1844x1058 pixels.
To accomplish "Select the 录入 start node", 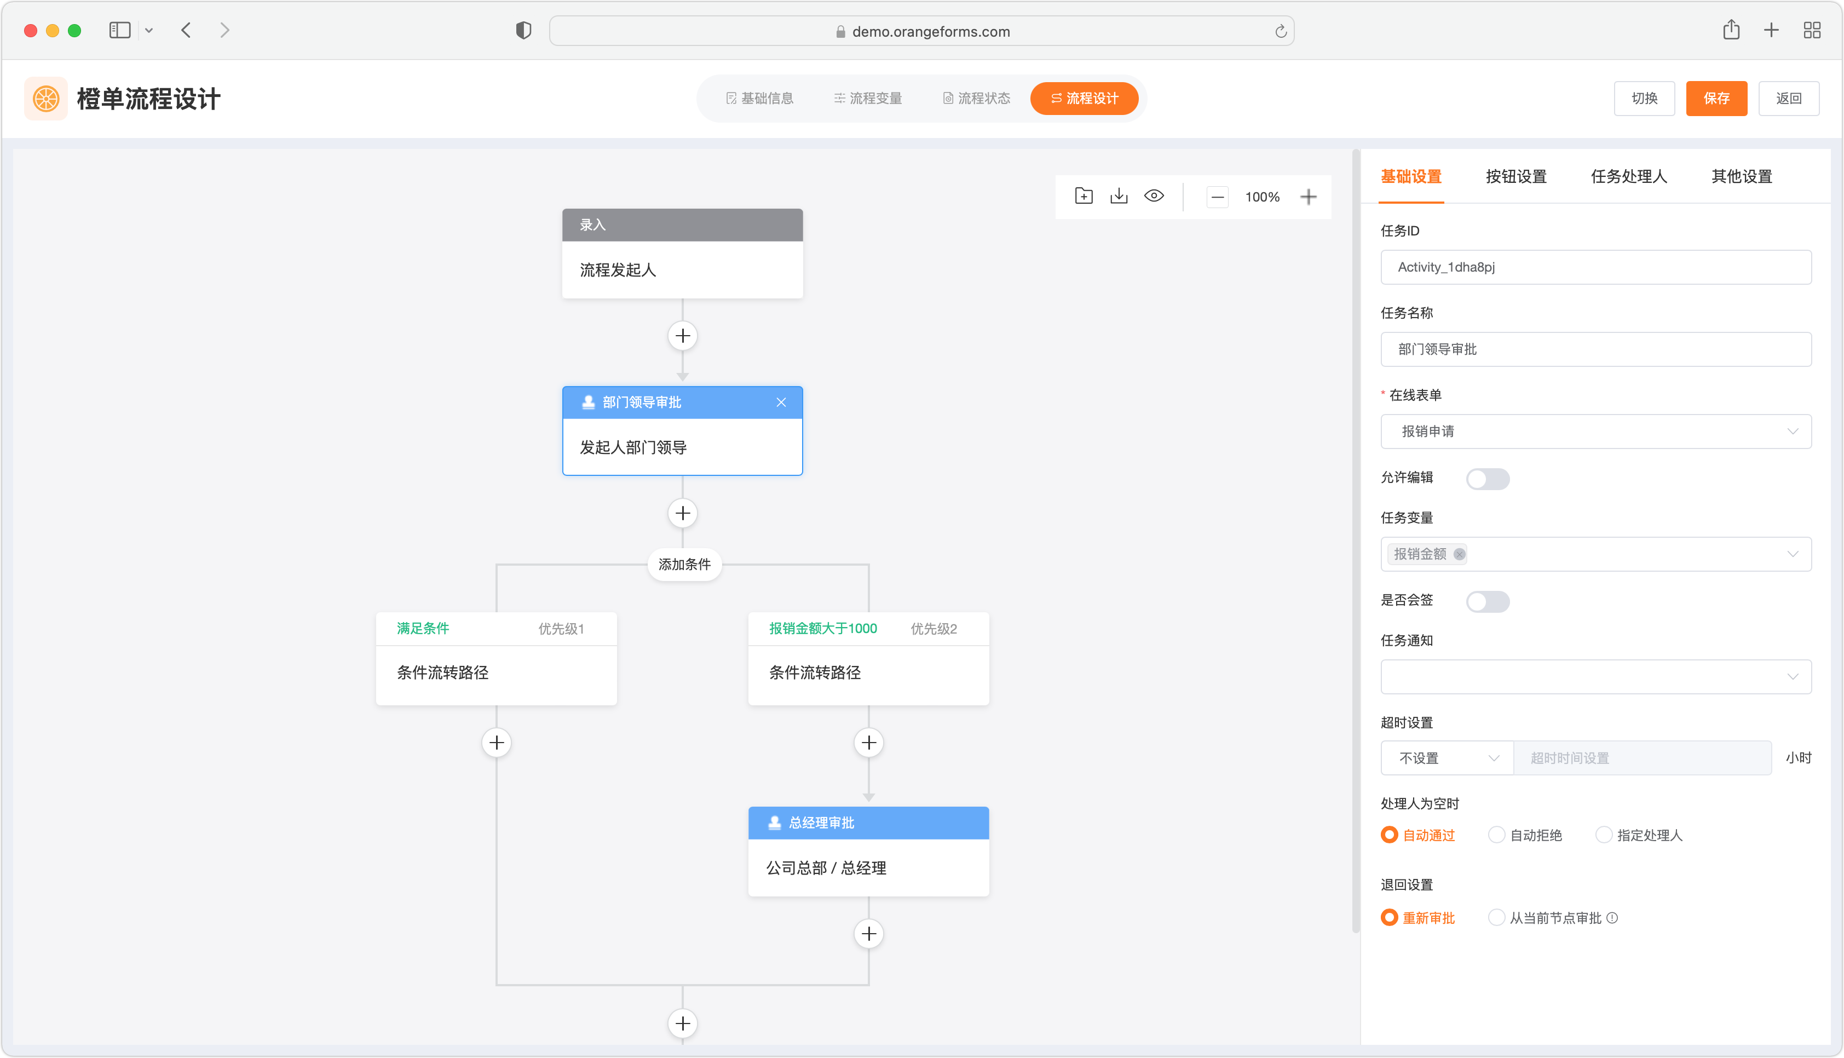I will click(682, 254).
